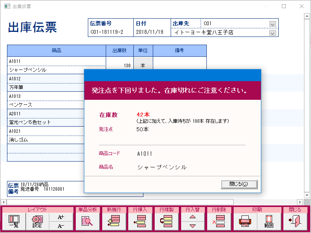Viewport: 311px width, 233px height.
Task: Click the horizontal scrollbar right arrow
Action: tap(300, 202)
